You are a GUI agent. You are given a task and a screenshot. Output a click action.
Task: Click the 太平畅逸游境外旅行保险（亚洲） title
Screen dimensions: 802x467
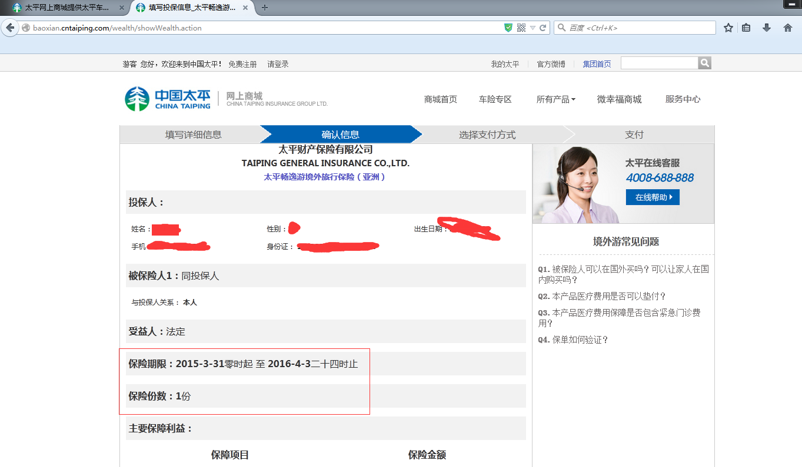pos(325,177)
